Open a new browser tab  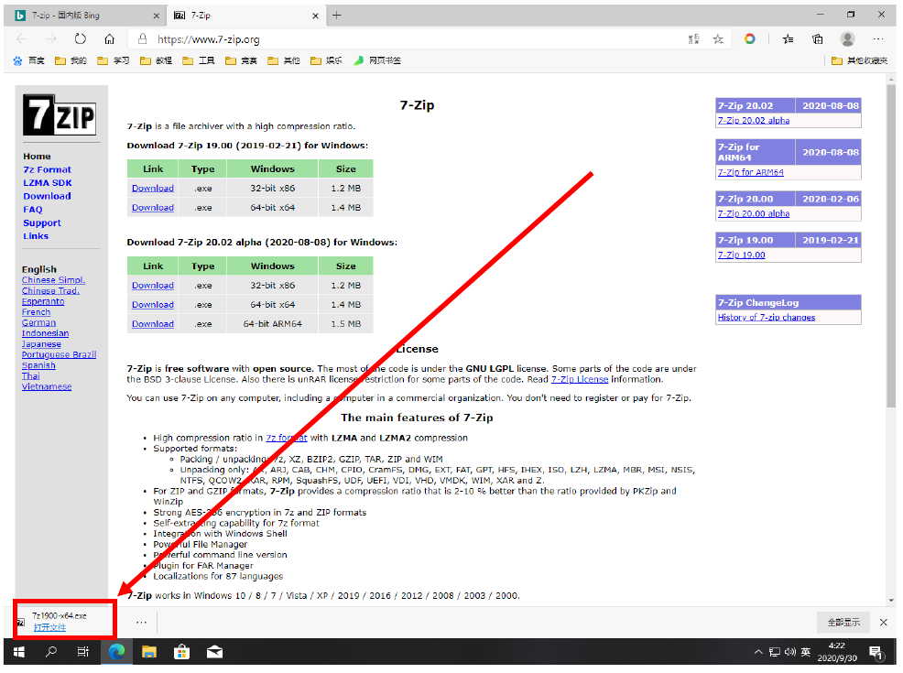(x=337, y=15)
